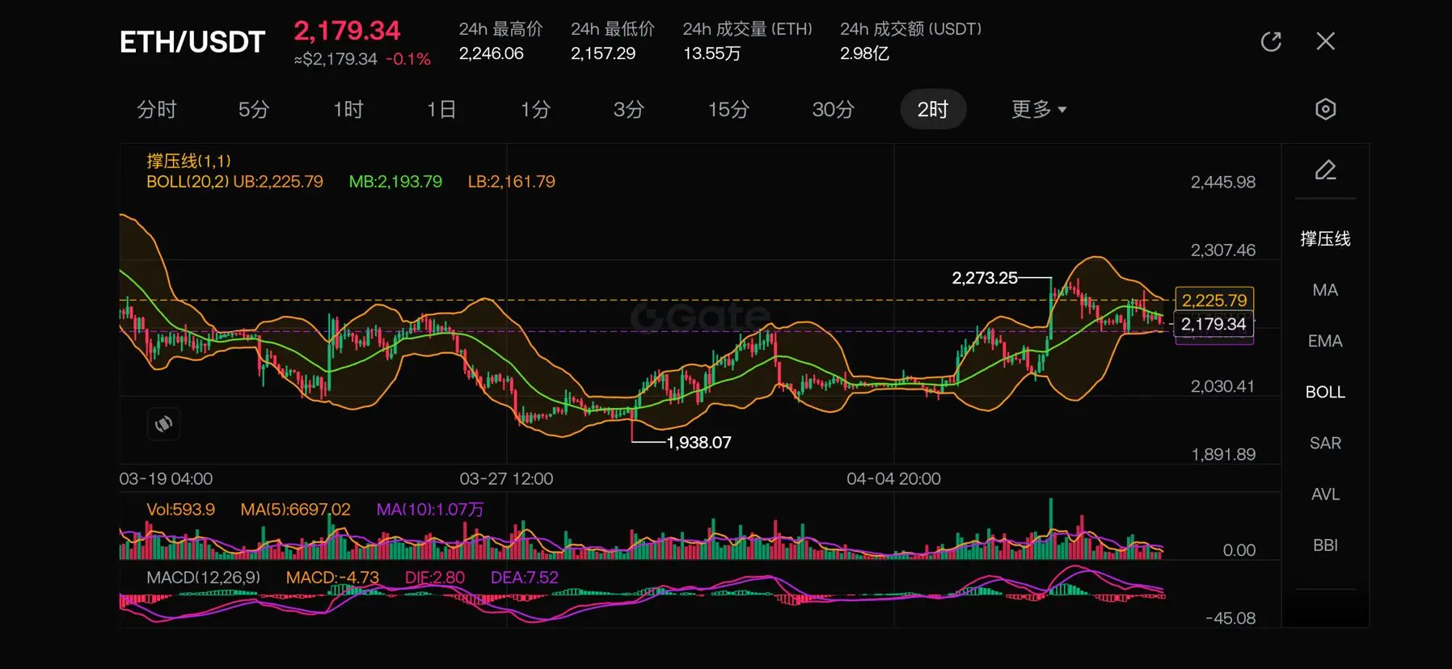The height and width of the screenshot is (669, 1452).
Task: Click the -0.1% price change value
Action: pos(408,59)
